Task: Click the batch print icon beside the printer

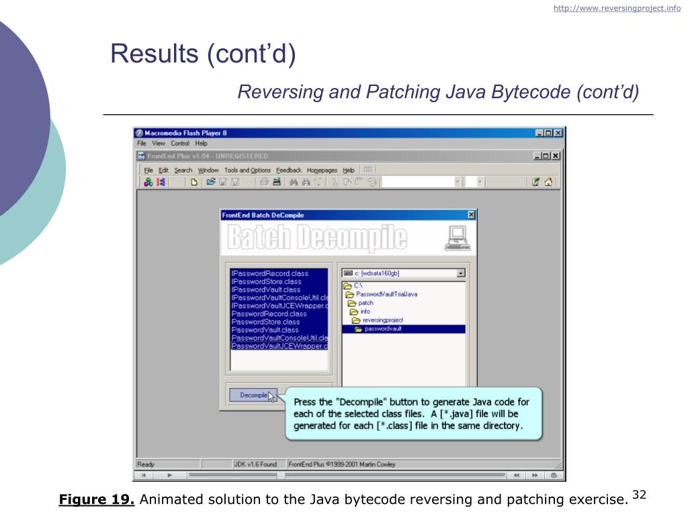Action: (277, 182)
